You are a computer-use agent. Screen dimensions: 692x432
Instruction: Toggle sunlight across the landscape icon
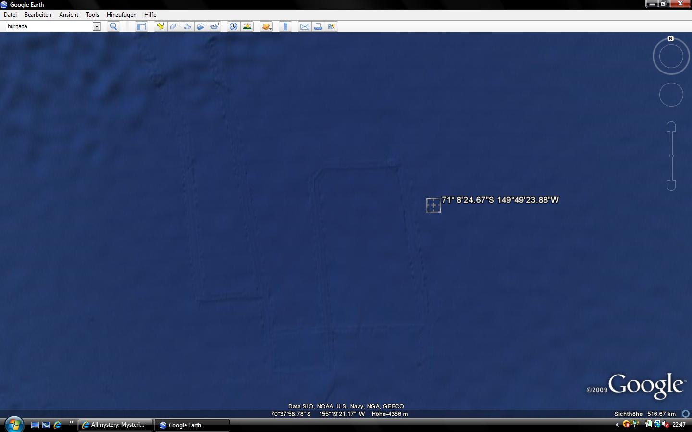click(x=247, y=26)
